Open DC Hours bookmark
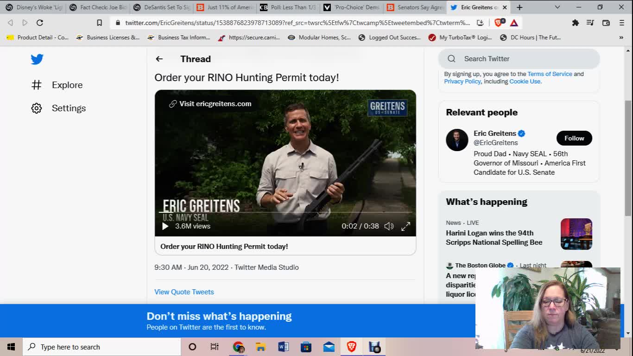Image resolution: width=633 pixels, height=356 pixels. click(530, 38)
